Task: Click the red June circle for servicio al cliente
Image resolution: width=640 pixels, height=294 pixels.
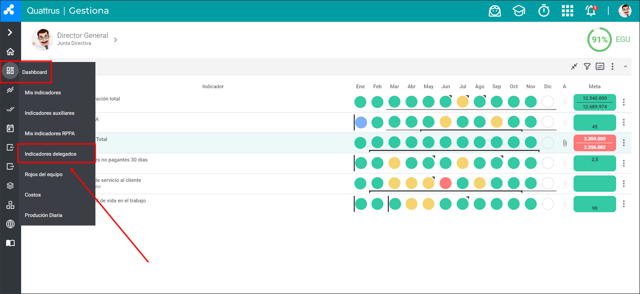Action: click(x=445, y=183)
